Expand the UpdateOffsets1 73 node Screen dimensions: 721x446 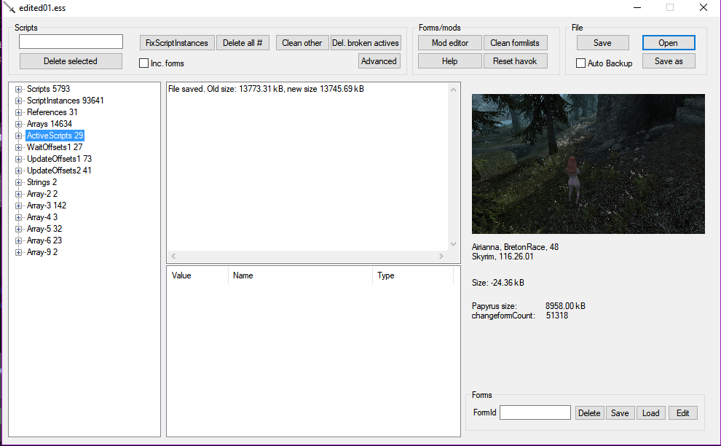click(x=18, y=160)
